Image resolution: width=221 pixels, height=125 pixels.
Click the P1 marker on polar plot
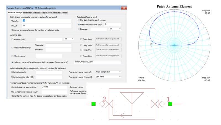pos(151,44)
